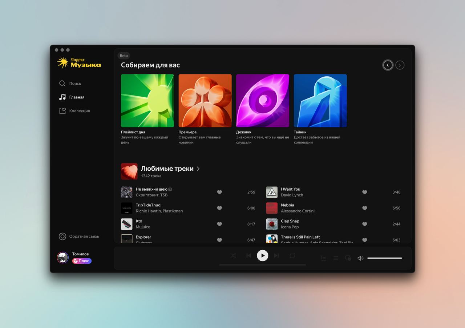Skip to the next track
The width and height of the screenshot is (465, 328).
pos(276,256)
